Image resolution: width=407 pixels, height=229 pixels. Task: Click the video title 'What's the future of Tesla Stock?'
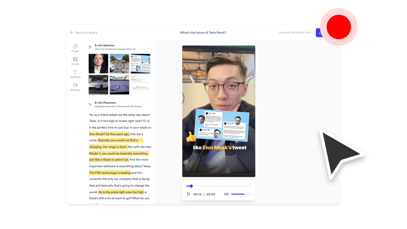click(x=203, y=33)
